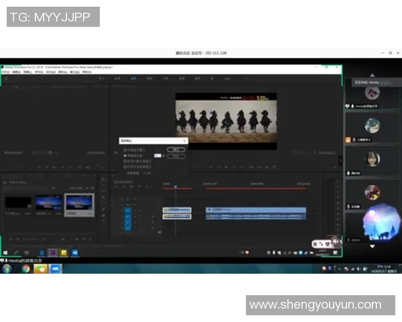Viewport: 402px width, 322px height.
Task: Switch to the Color workspace tab
Action: (149, 78)
